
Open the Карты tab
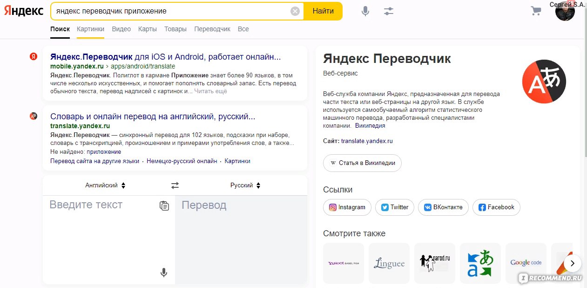(x=147, y=29)
